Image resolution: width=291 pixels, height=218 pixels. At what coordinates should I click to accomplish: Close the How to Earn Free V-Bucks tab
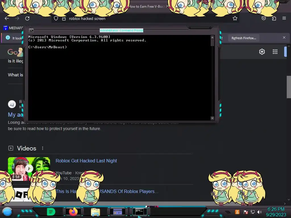tap(167, 6)
